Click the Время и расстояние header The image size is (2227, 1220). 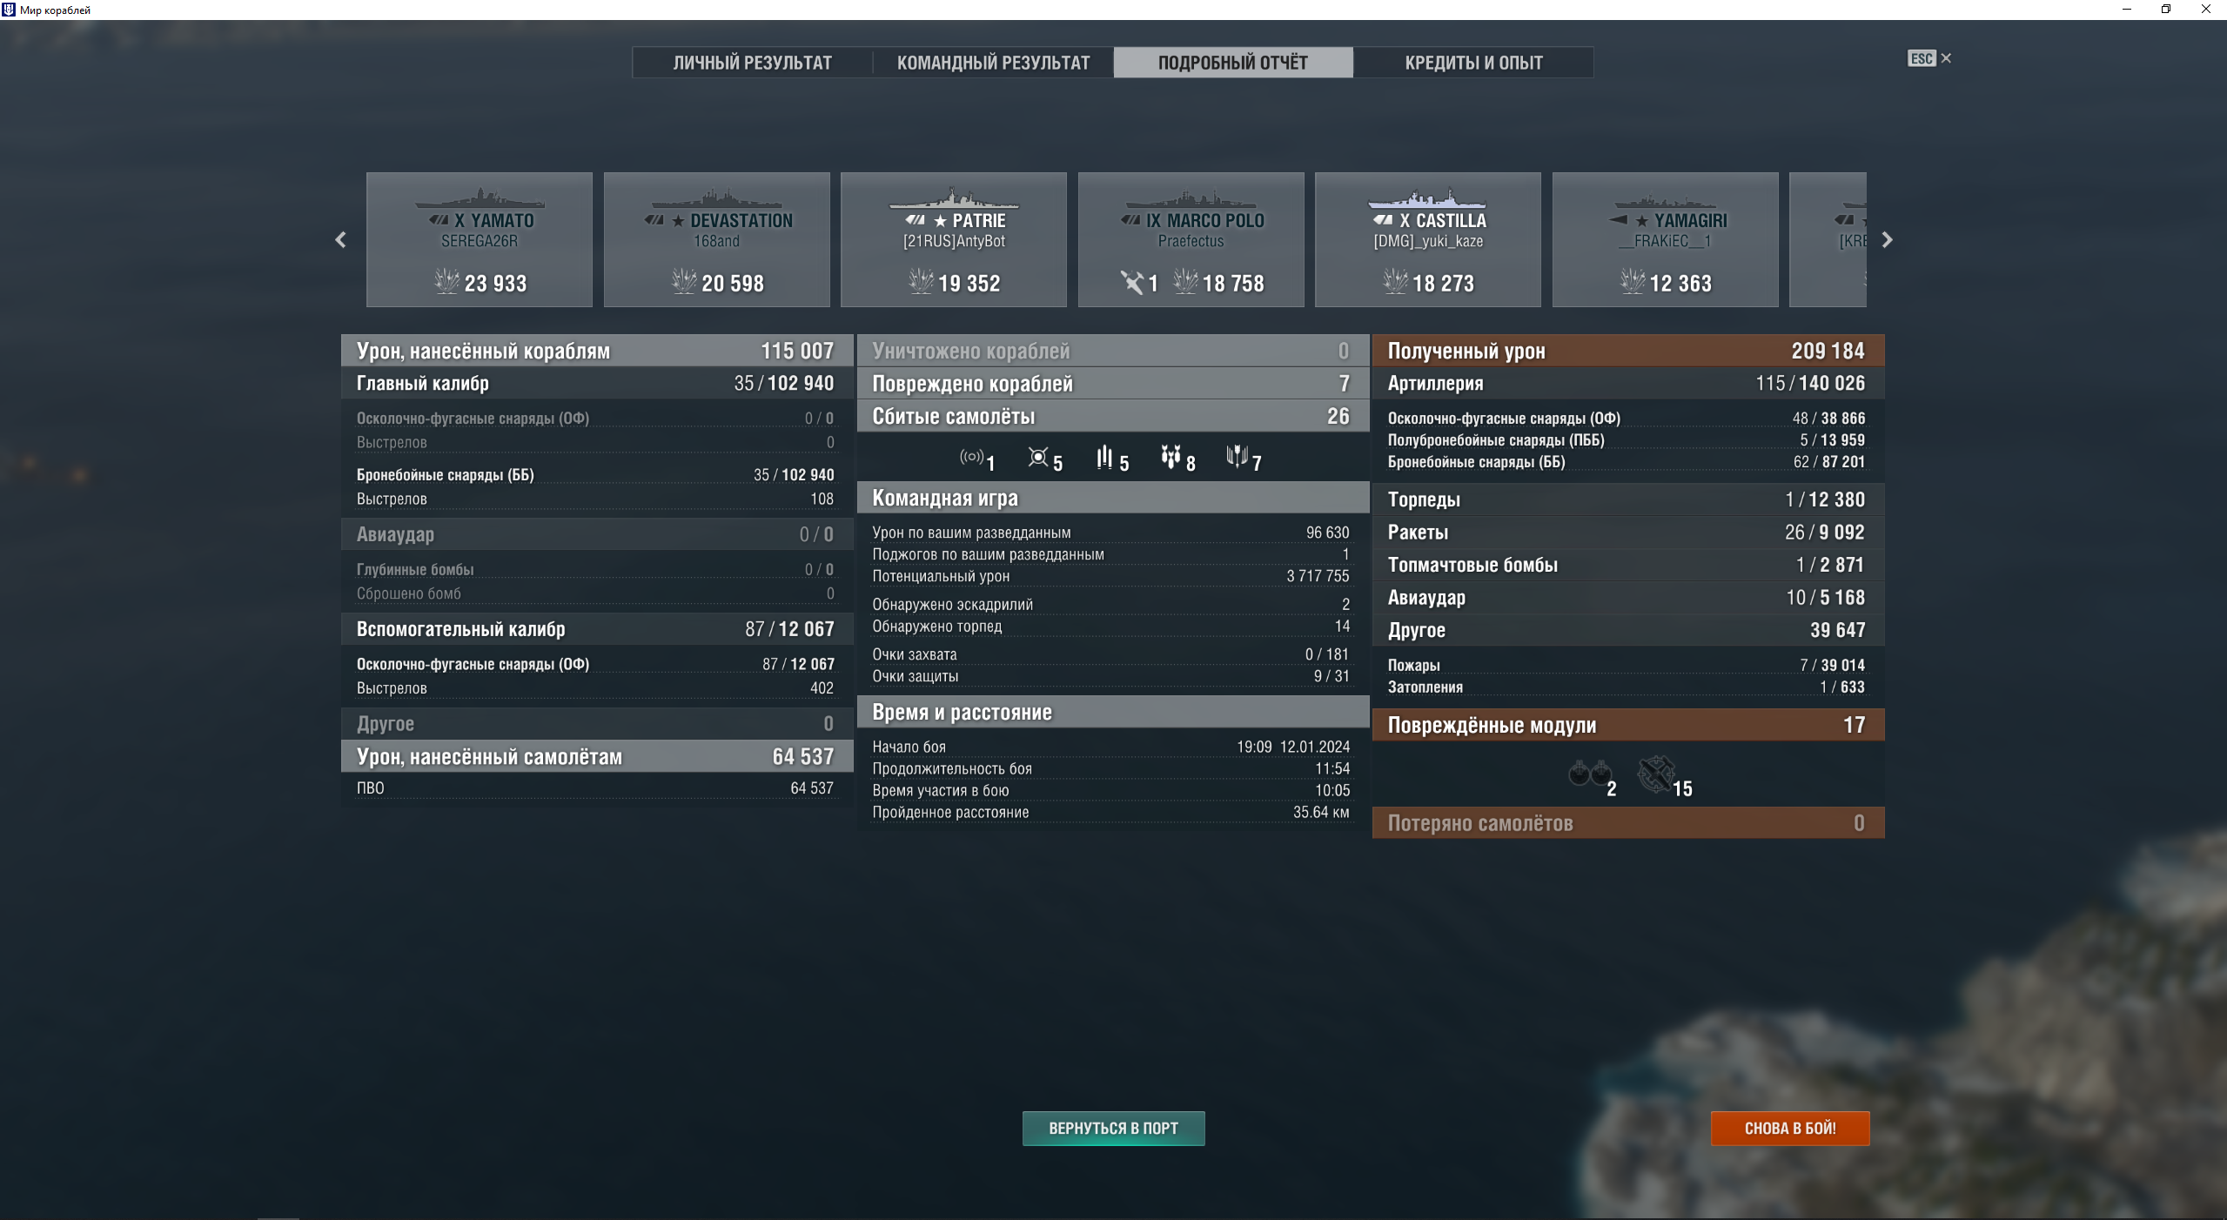tap(1113, 712)
